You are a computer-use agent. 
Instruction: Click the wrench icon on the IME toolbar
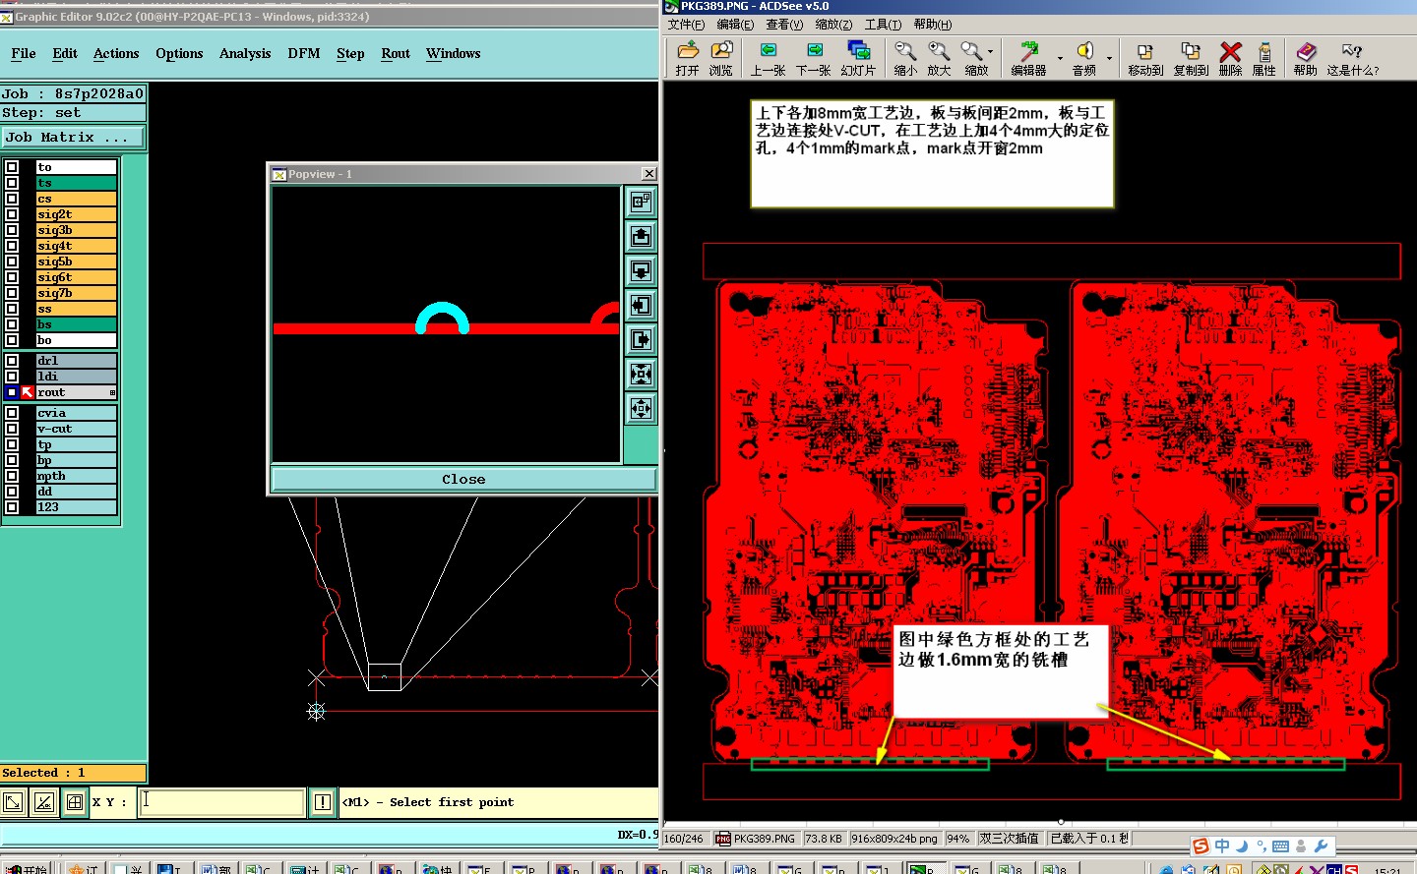point(1322,846)
